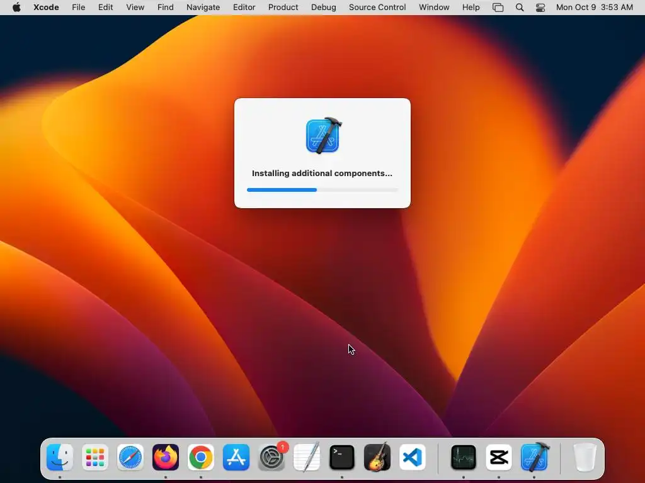Open the Debug menu
Viewport: 645px width, 483px height.
[x=323, y=8]
